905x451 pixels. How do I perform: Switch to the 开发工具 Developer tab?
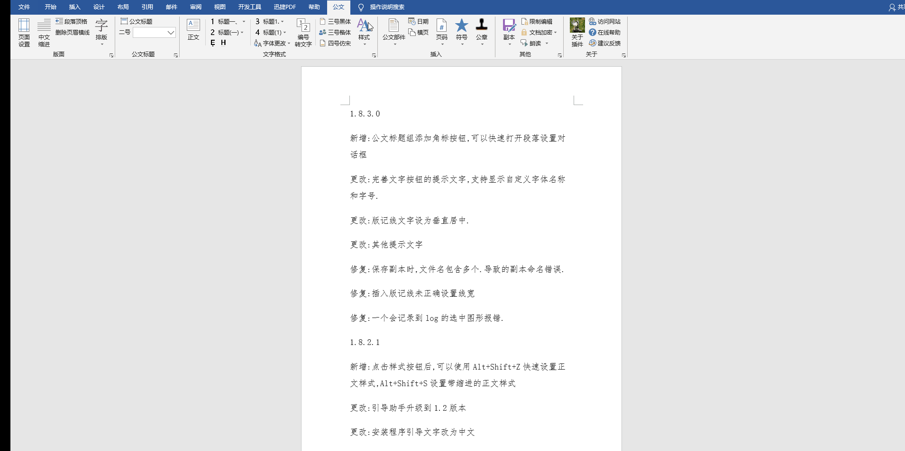point(250,7)
